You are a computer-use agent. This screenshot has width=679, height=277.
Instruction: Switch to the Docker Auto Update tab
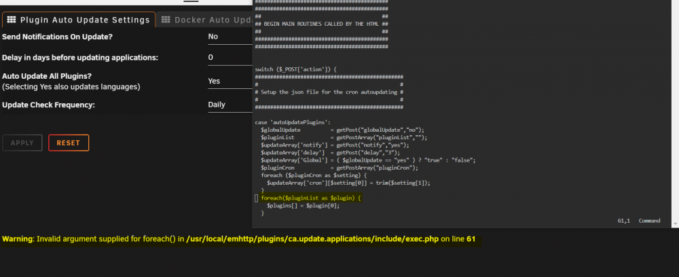204,20
